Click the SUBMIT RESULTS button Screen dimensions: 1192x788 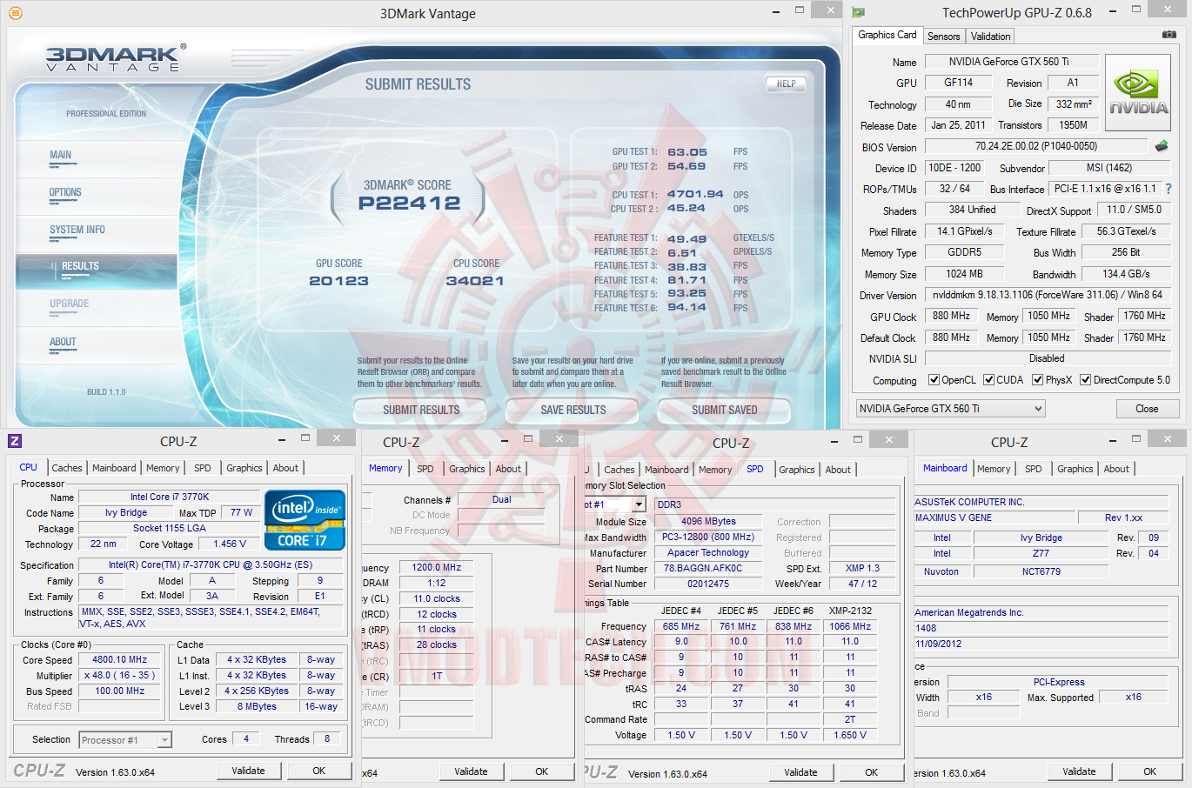tap(421, 410)
